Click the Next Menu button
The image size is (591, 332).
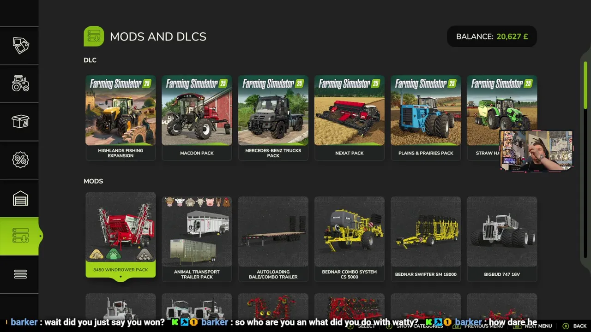click(x=533, y=326)
